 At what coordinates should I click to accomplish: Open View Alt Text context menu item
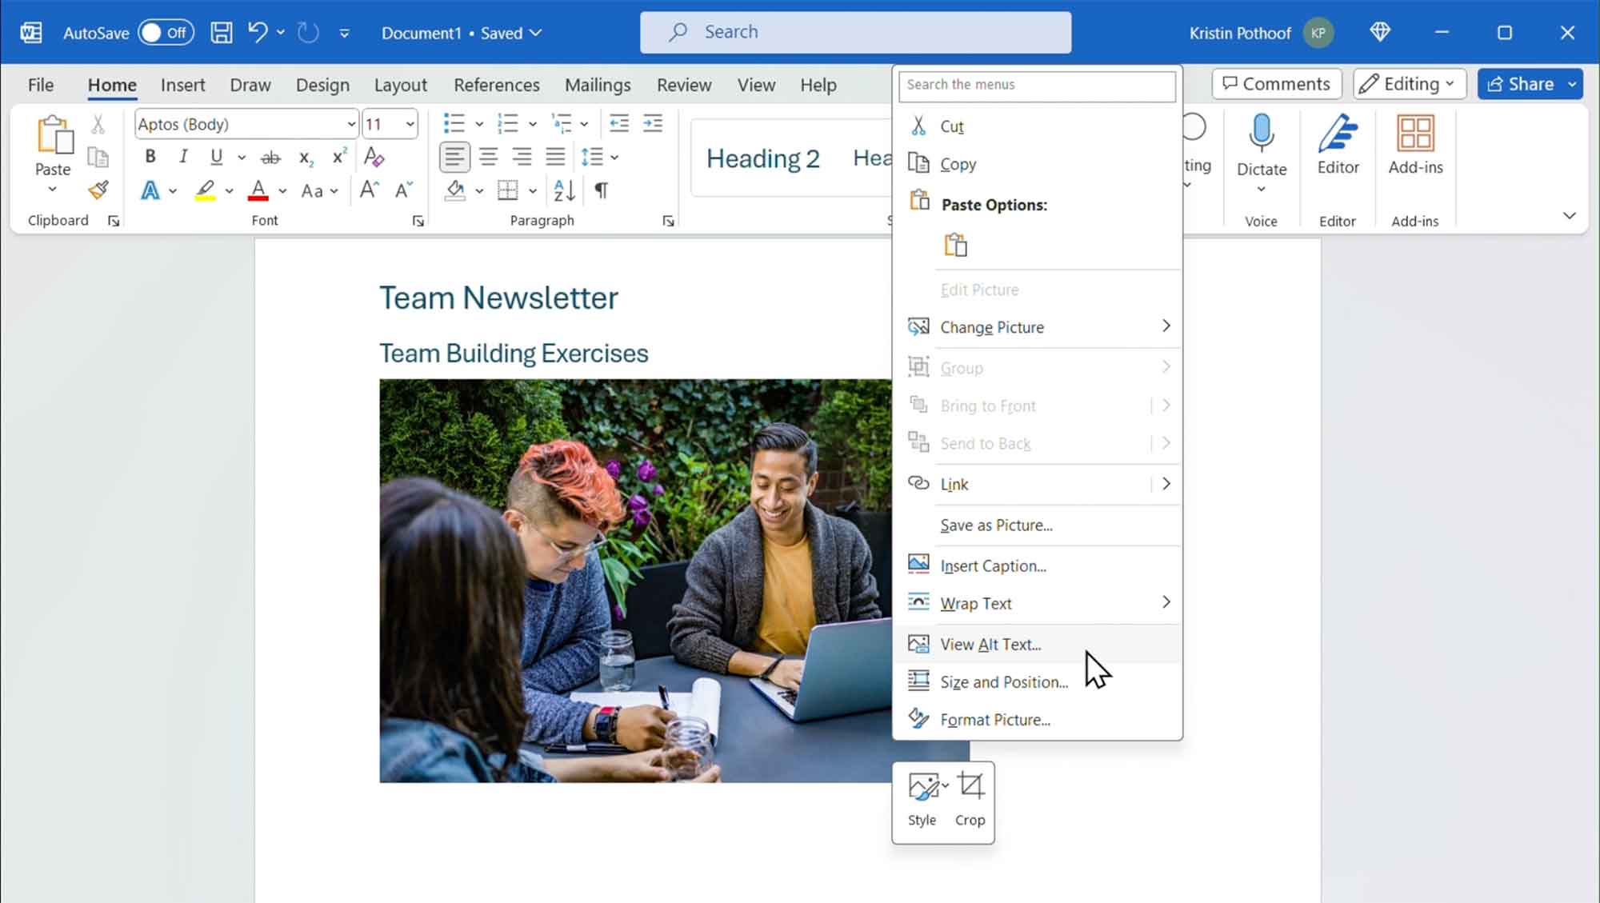[x=990, y=644]
